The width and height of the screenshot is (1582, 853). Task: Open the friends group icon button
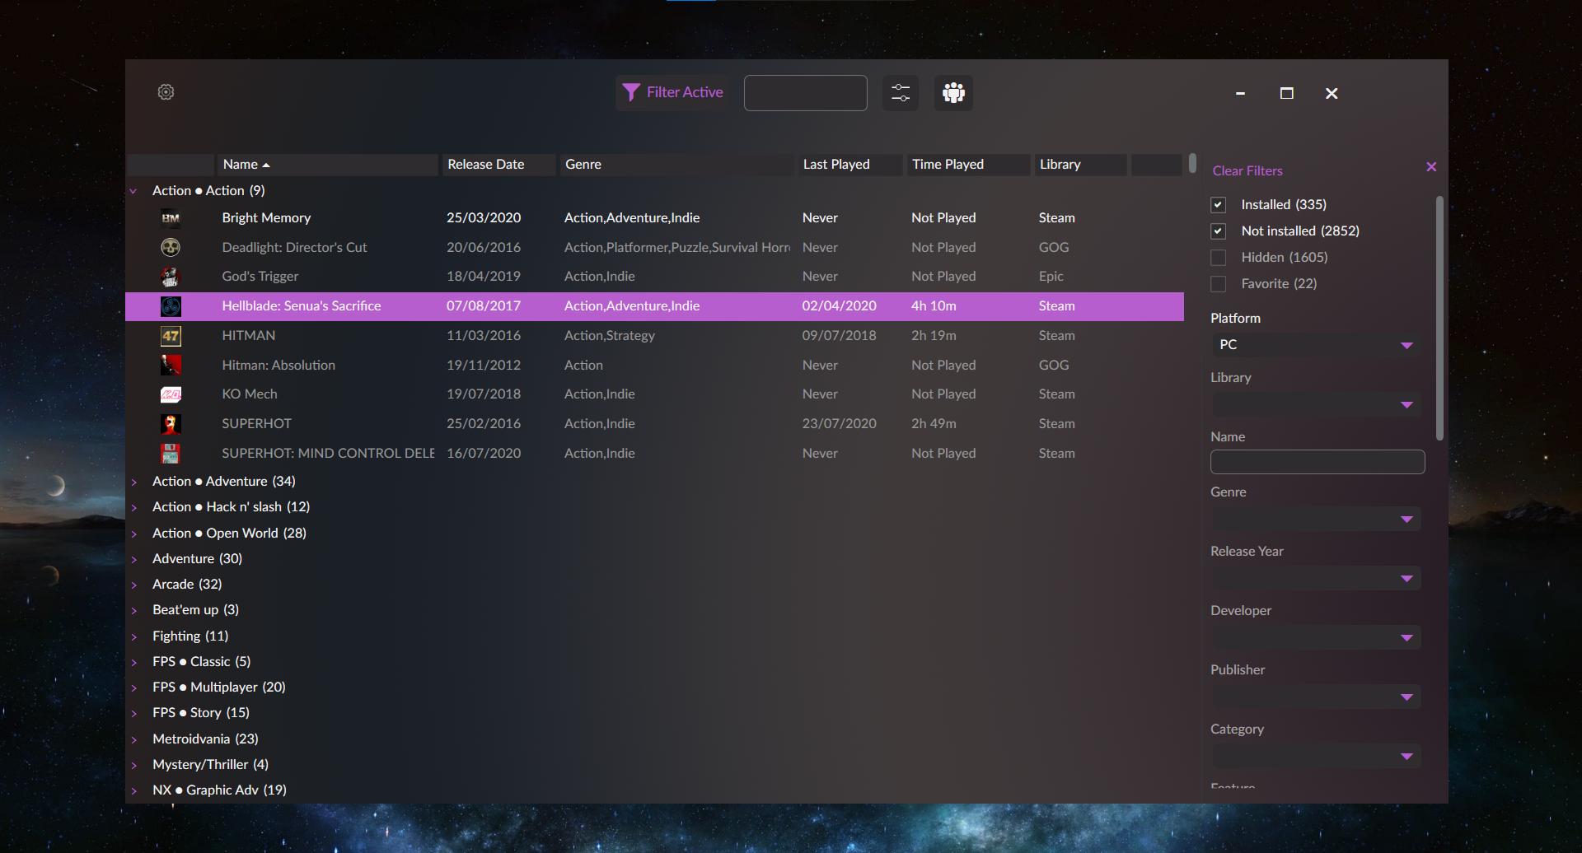[x=953, y=93]
